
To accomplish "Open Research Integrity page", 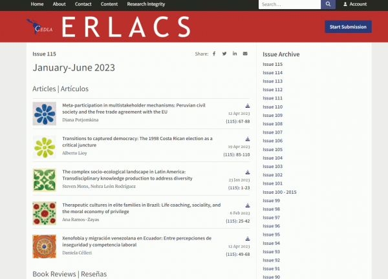I will [146, 5].
